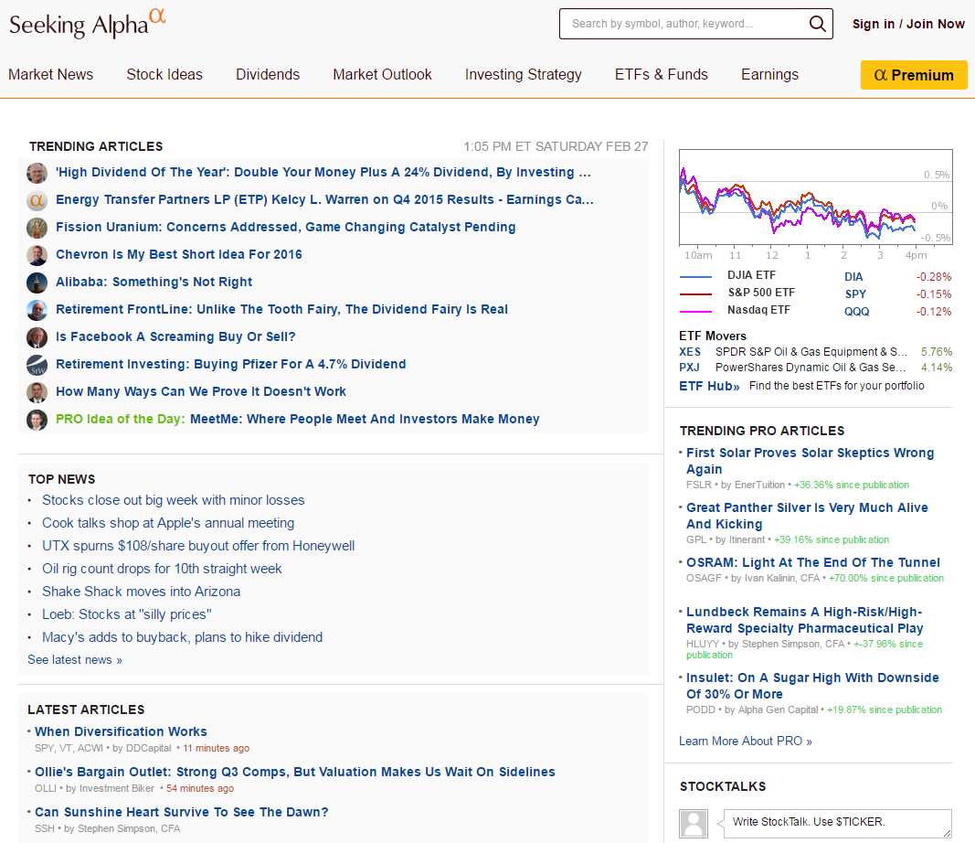The height and width of the screenshot is (843, 975).
Task: Open Lundbeck specialty pharmaceutical article
Action: click(805, 620)
